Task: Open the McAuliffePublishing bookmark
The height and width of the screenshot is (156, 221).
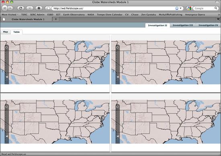Action: [170, 14]
